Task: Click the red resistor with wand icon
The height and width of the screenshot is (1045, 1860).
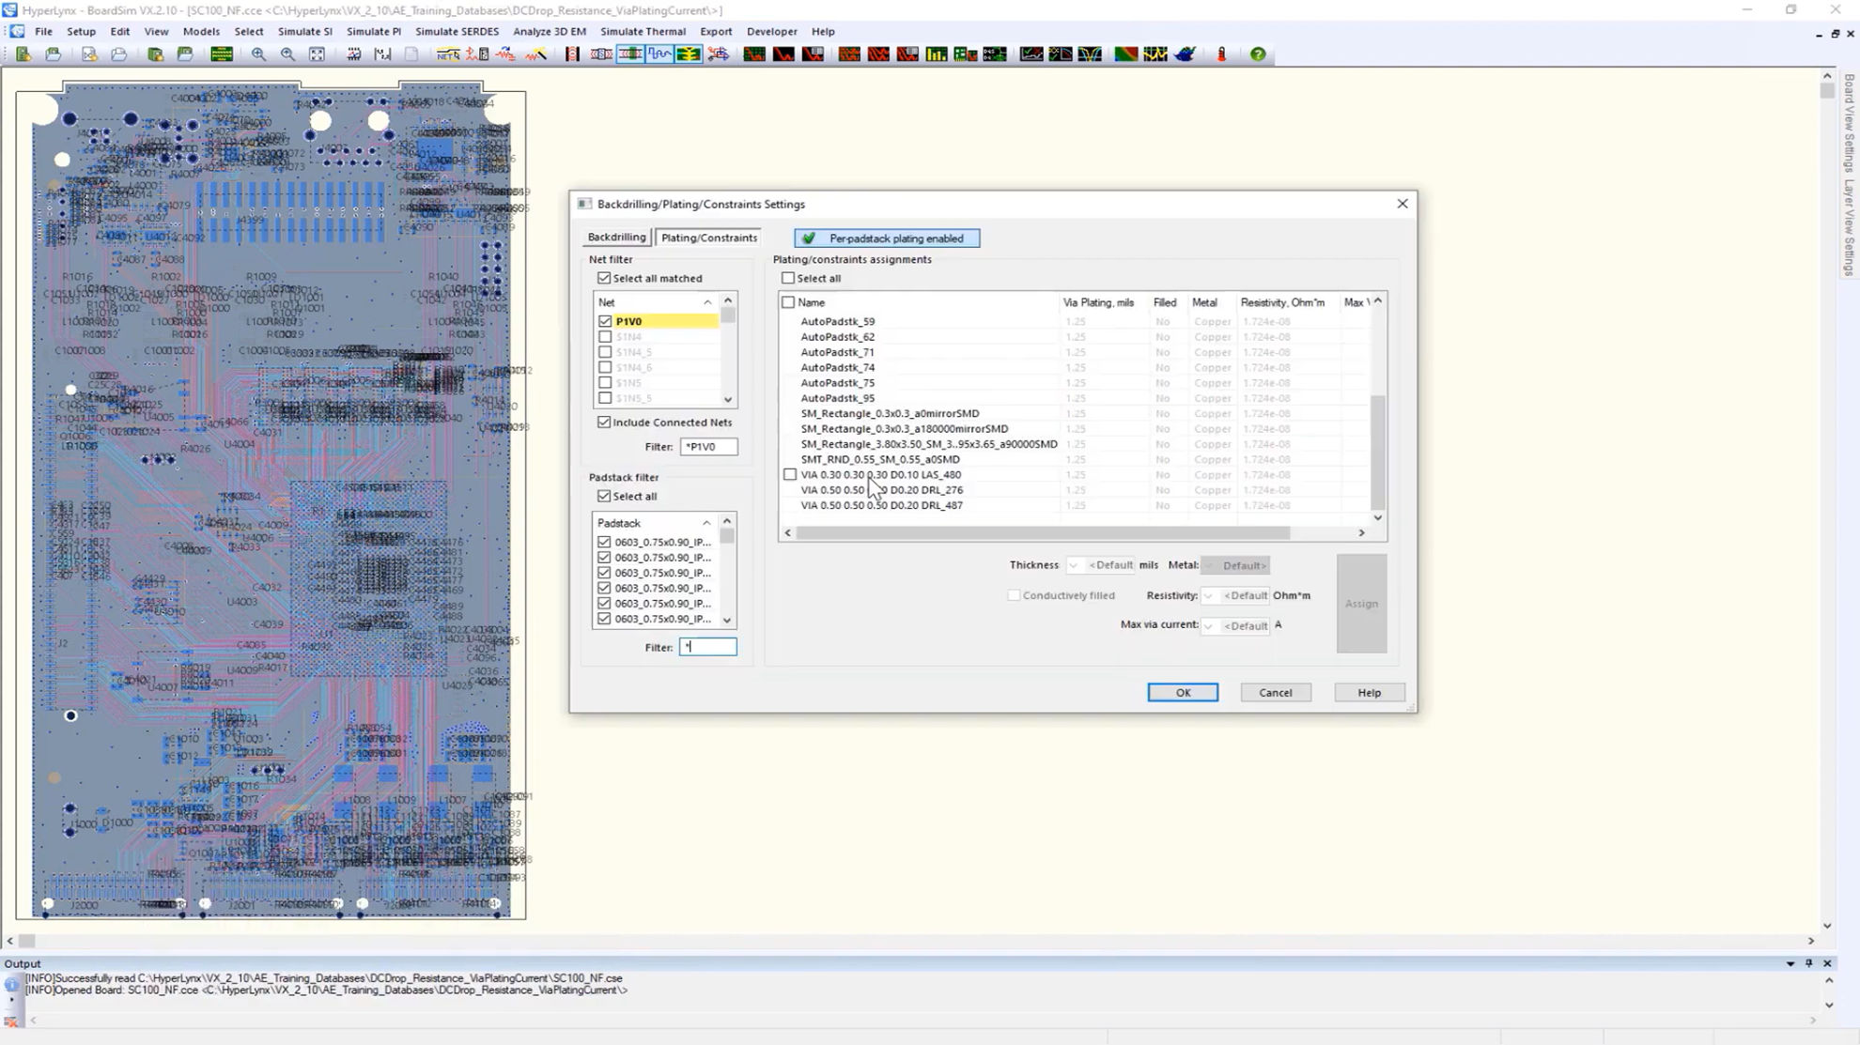Action: click(x=535, y=54)
